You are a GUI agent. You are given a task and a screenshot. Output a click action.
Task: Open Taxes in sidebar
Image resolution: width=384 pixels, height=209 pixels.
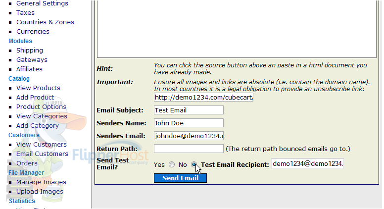[25, 13]
